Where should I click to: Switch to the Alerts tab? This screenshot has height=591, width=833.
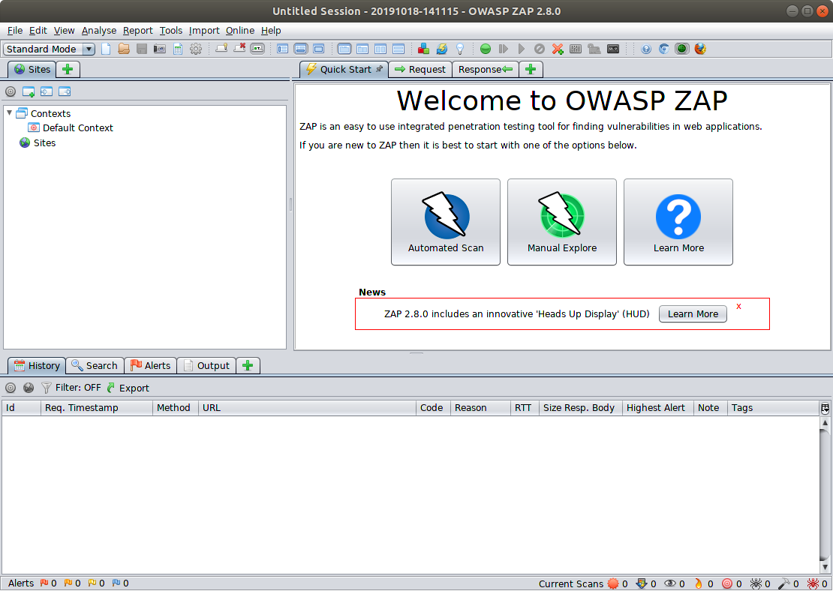[x=151, y=365]
